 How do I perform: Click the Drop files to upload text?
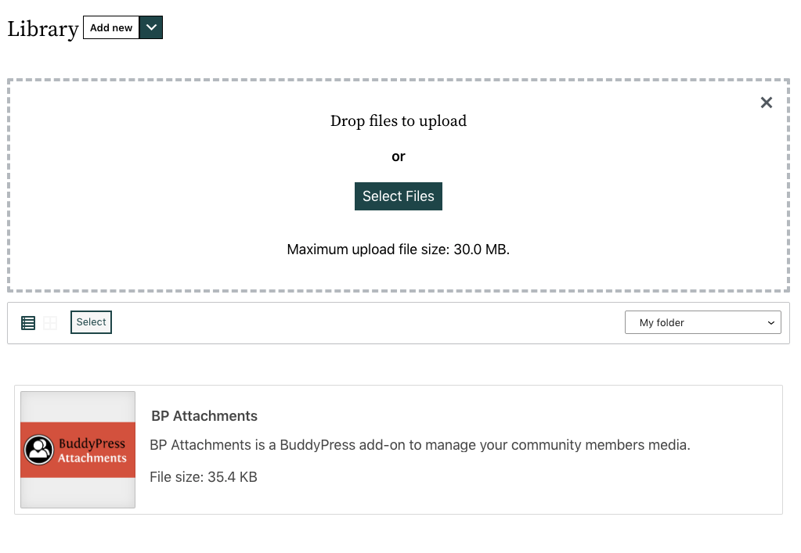[399, 121]
